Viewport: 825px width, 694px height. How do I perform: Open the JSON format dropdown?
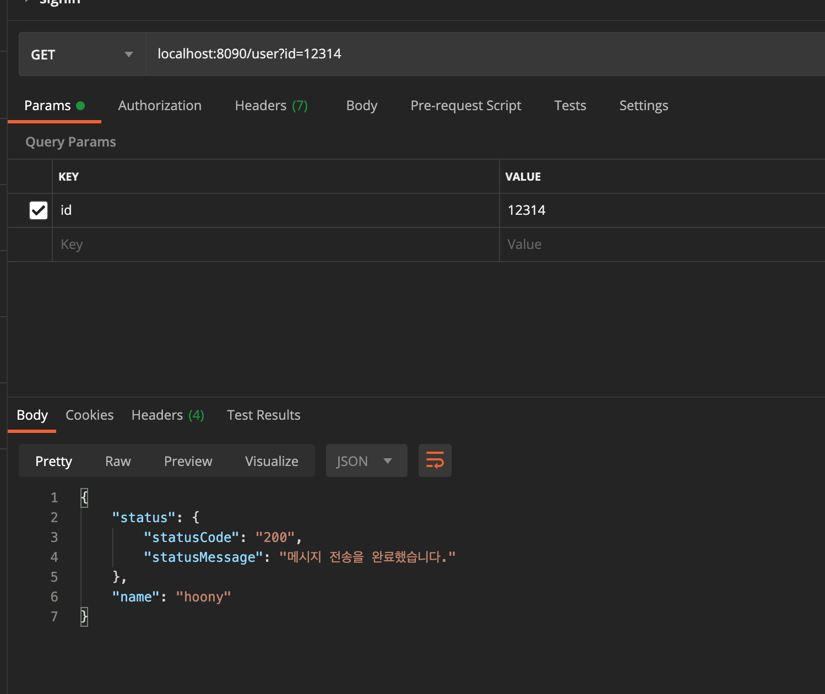tap(367, 461)
